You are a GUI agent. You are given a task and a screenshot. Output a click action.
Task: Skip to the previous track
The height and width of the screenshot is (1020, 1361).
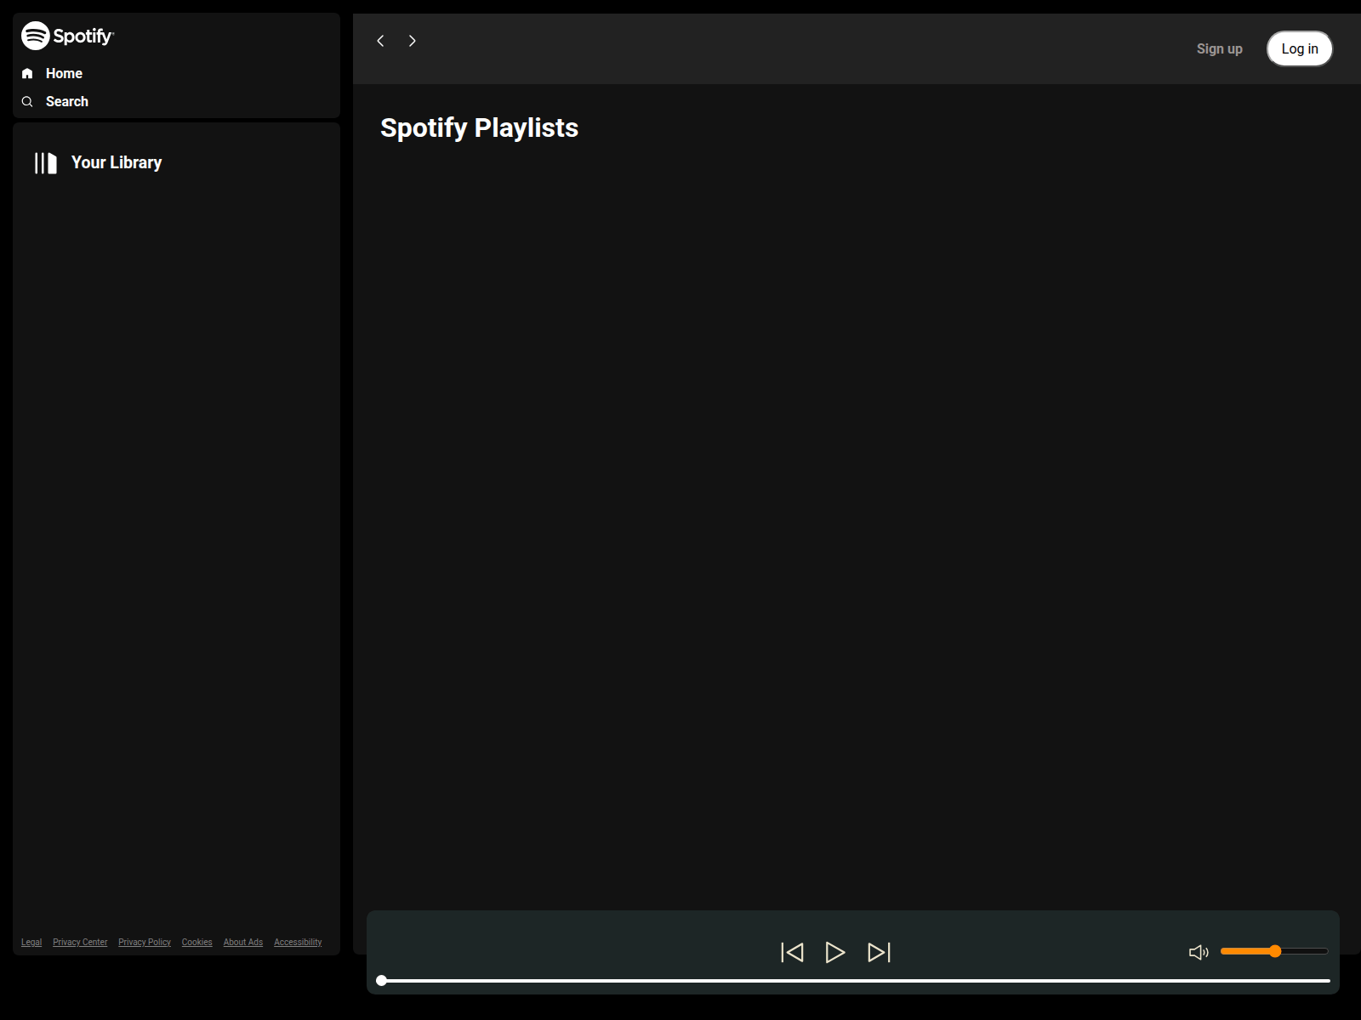point(792,952)
